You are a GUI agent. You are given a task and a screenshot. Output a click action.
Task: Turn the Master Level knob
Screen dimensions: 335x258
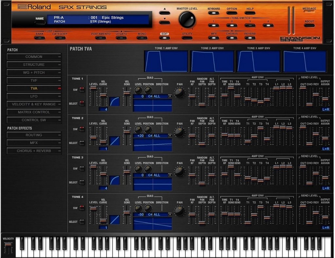point(187,19)
